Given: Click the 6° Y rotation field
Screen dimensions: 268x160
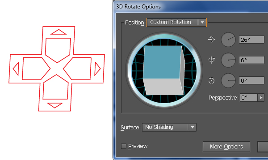Looking at the screenshot, I should pyautogui.click(x=251, y=60).
